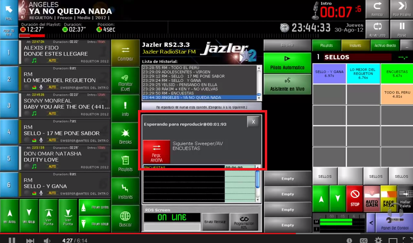Select history entry 23:29:09 ADOLESCENTES - VIRGEN
The height and width of the screenshot is (243, 413).
pos(199,72)
